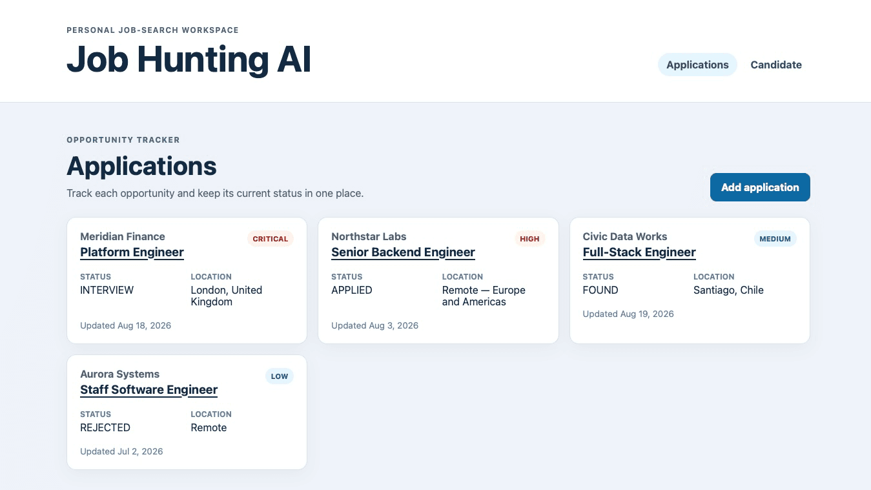Open the Full-Stack Engineer link
This screenshot has width=871, height=490.
click(x=639, y=252)
